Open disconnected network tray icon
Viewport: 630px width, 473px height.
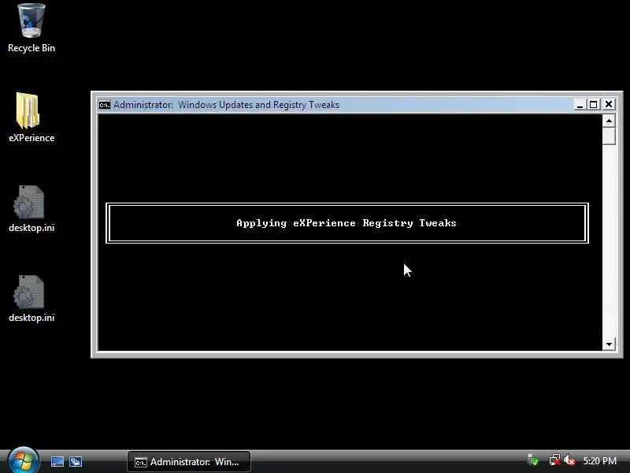coord(555,460)
